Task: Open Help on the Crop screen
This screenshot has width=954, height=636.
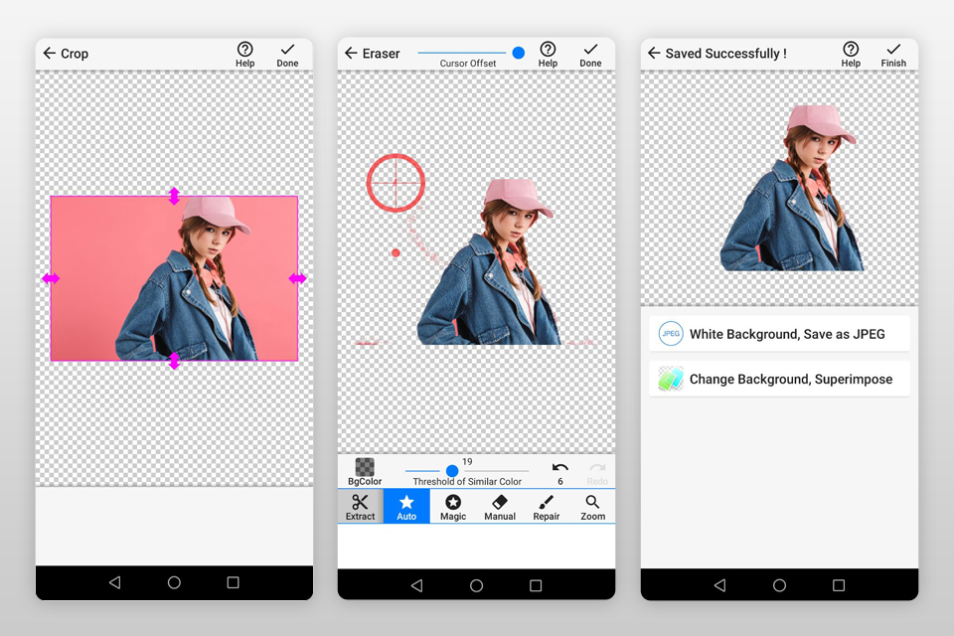Action: [244, 54]
